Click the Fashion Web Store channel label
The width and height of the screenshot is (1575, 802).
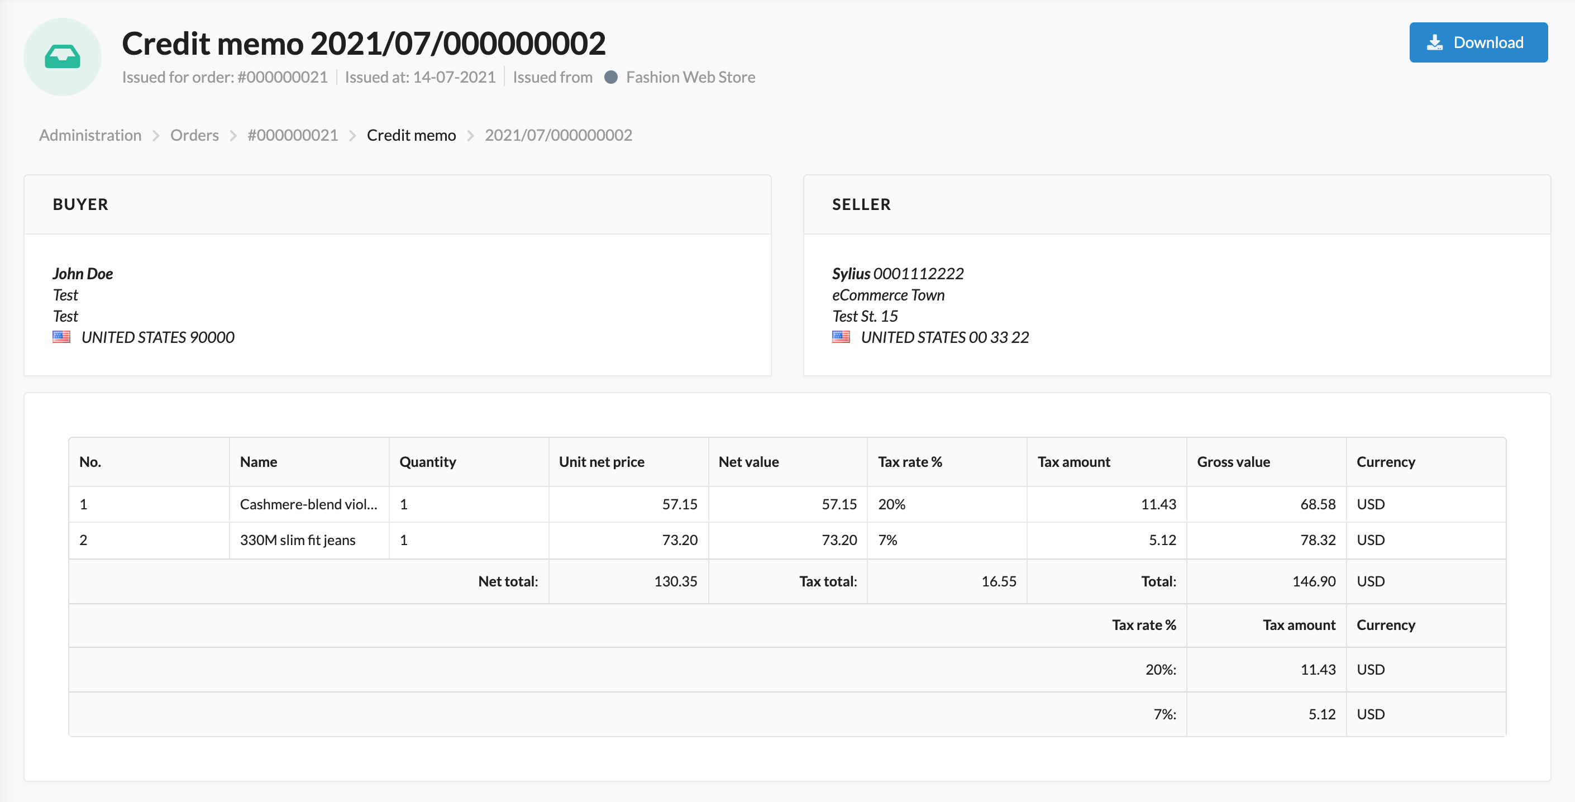point(690,77)
